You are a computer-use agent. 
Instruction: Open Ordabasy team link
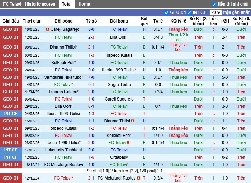click(119, 157)
